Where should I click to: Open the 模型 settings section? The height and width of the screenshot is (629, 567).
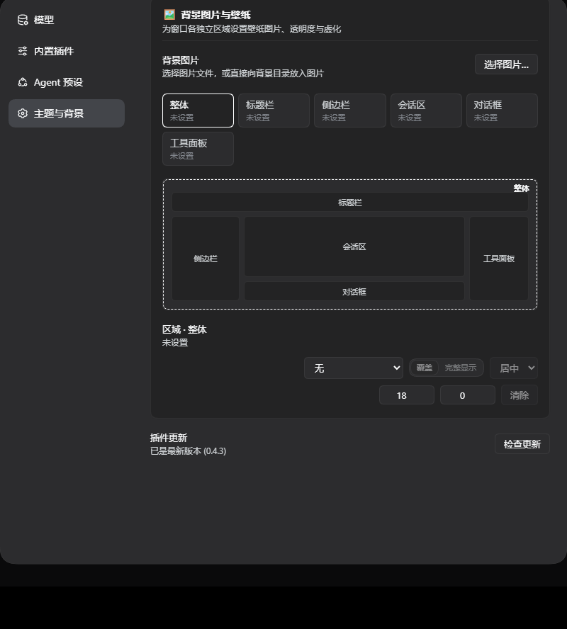coord(67,20)
